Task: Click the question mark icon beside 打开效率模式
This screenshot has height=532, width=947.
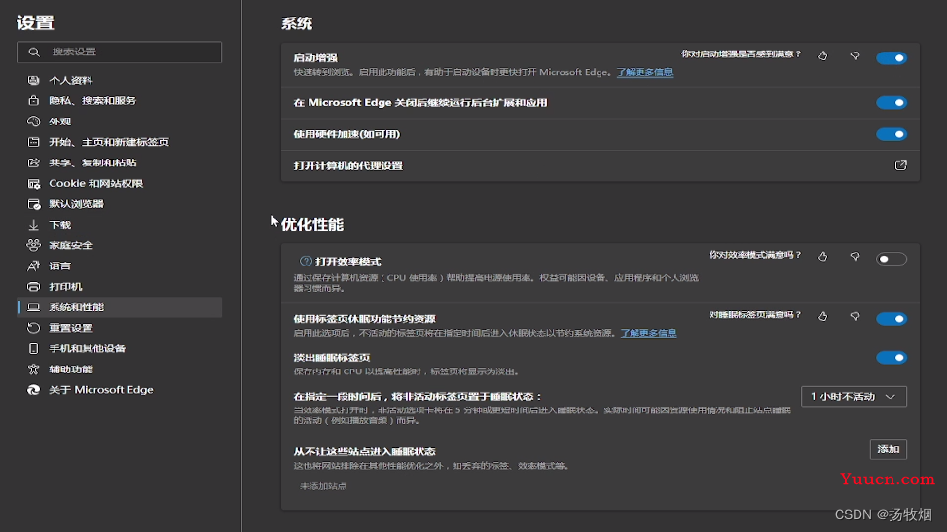Action: click(306, 261)
